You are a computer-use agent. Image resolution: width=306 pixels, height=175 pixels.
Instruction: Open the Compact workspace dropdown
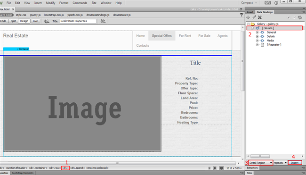point(249,3)
